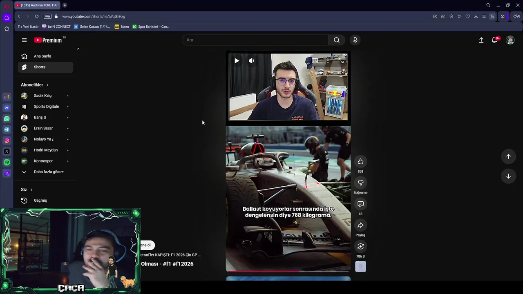Reload the page with refresh icon

click(37, 16)
